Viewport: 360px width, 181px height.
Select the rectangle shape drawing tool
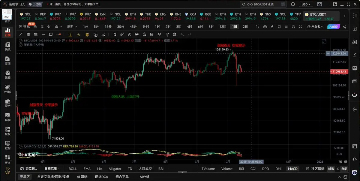pos(51,34)
